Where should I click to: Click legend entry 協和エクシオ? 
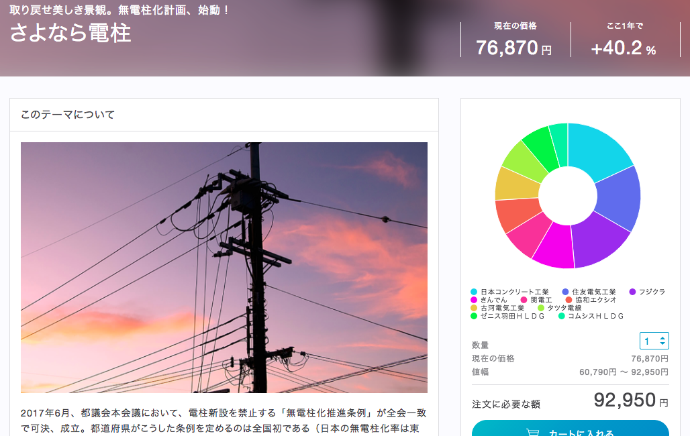[591, 300]
